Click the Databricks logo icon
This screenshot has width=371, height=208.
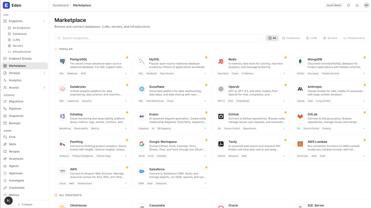click(x=63, y=89)
